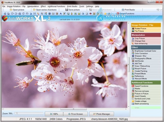Click the red Manipulation panel header
Viewport: 164px width, 122px height.
coord(146,35)
